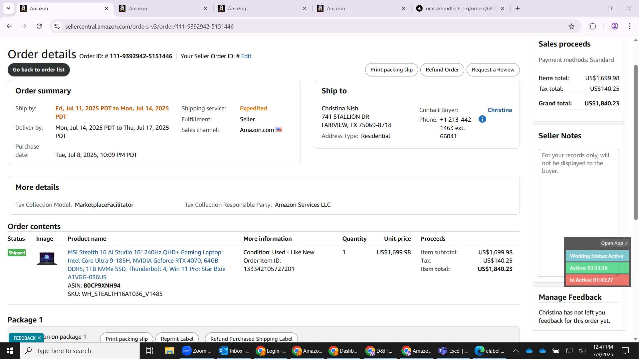639x359 pixels.
Task: Switch to the second Amazon tab
Action: click(x=163, y=8)
